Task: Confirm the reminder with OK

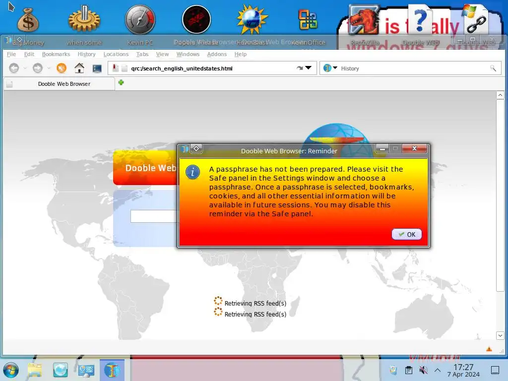Action: click(407, 234)
